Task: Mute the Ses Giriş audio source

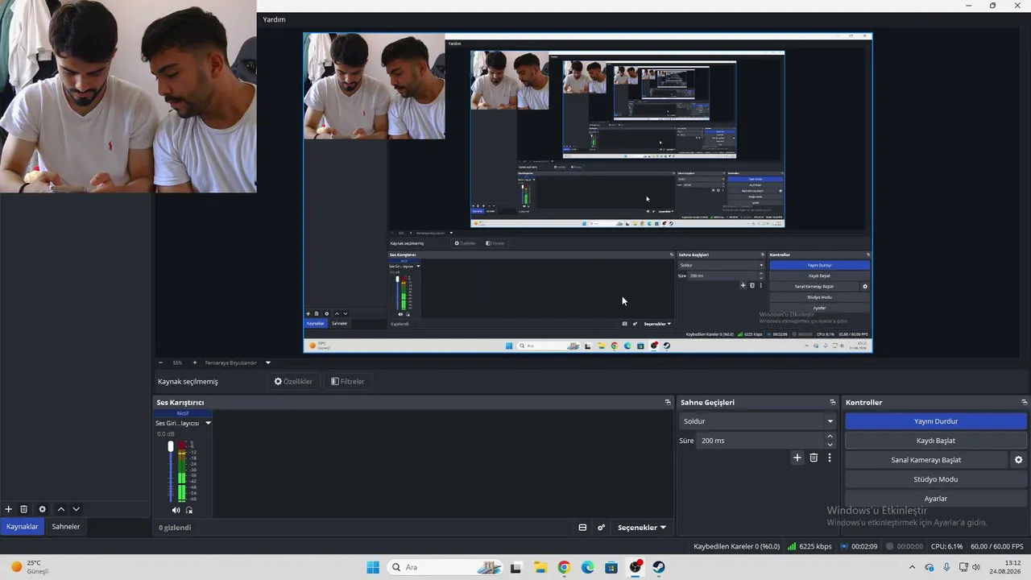Action: tap(176, 510)
